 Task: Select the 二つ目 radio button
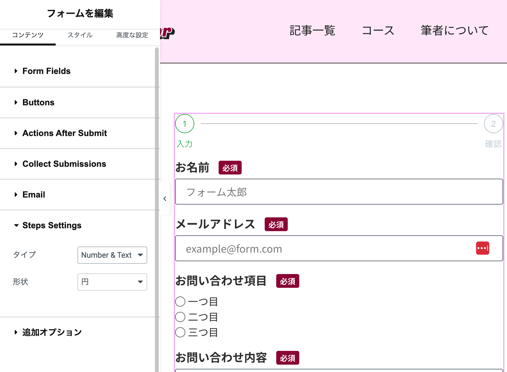(181, 317)
